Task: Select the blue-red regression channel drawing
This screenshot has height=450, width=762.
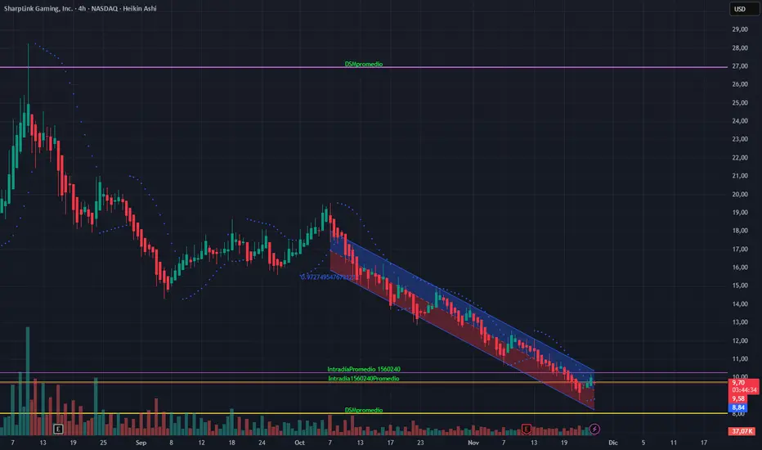Action: coord(462,321)
